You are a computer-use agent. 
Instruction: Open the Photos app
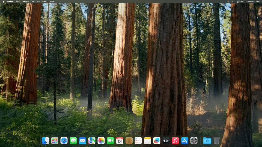[101, 140]
